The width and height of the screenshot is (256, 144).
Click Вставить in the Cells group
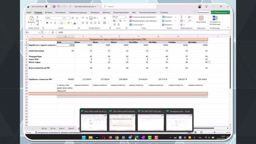(x=167, y=17)
